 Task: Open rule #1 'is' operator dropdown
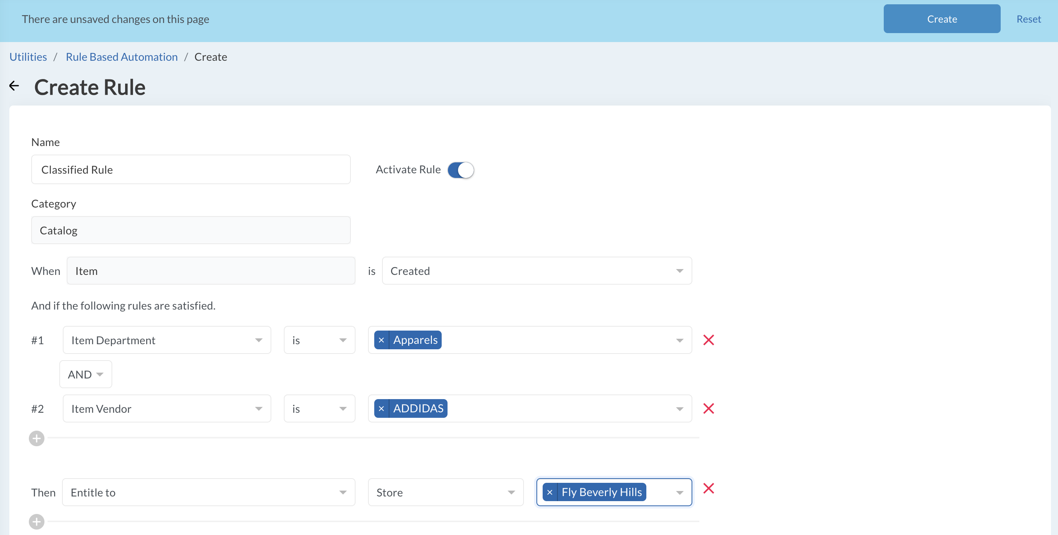[319, 340]
